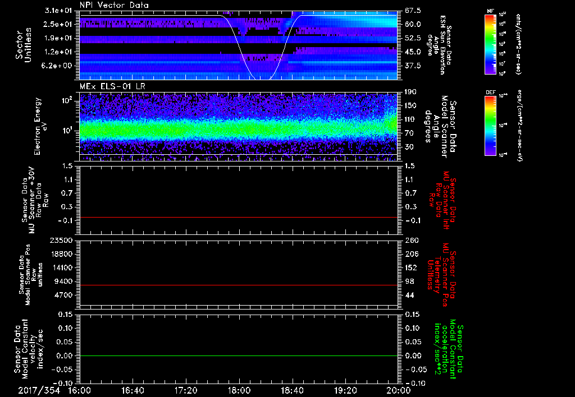Click the DEF colorbar units label

click(x=519, y=126)
